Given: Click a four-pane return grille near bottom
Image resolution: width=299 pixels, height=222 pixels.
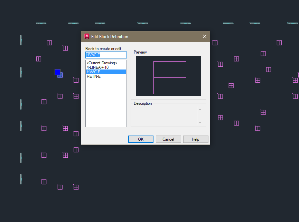Looking at the screenshot, I should click(x=76, y=187).
